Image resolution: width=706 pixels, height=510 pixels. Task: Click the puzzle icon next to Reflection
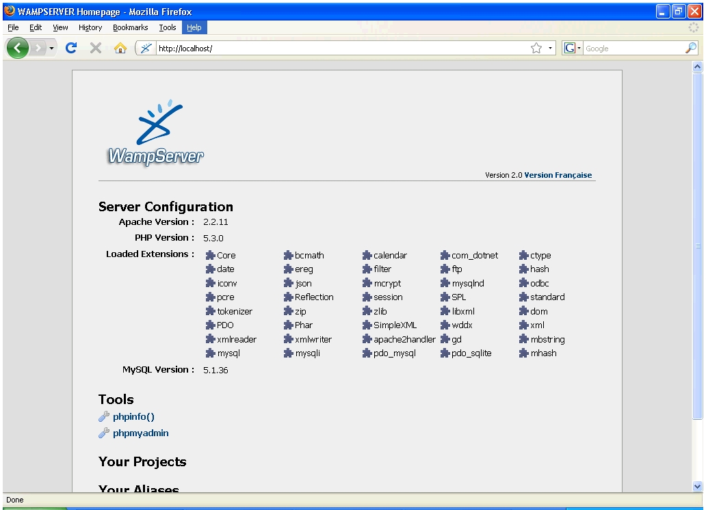pos(289,297)
